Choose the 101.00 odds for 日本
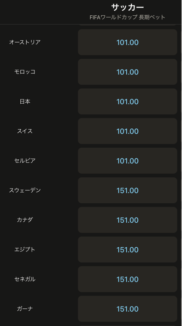 [x=127, y=101]
